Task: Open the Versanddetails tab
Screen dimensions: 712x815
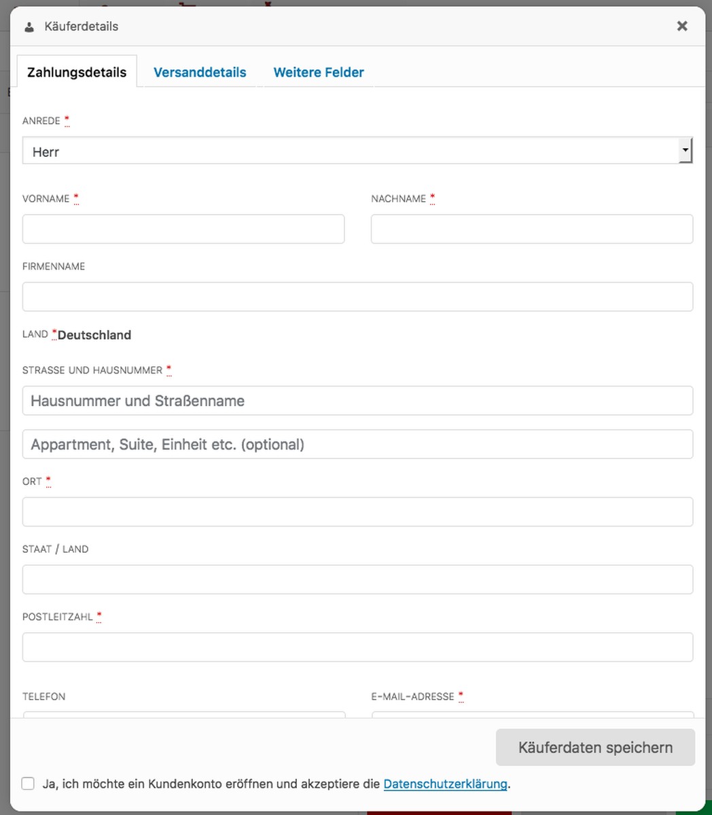Action: click(x=200, y=72)
